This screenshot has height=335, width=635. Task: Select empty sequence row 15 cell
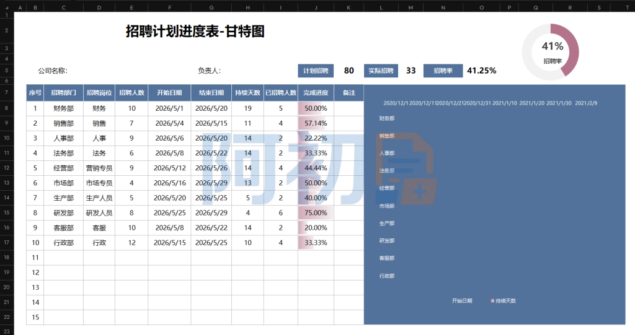tap(35, 317)
